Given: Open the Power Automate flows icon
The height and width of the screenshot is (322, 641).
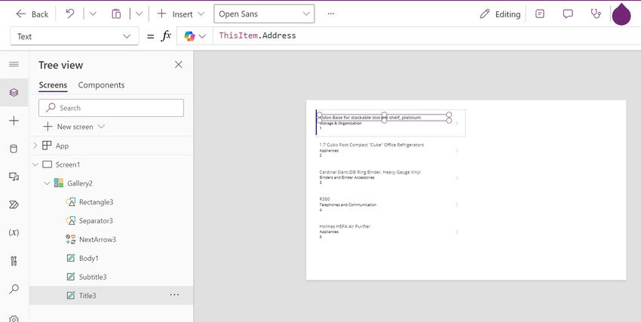Looking at the screenshot, I should 14,204.
